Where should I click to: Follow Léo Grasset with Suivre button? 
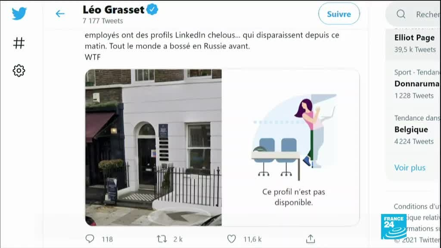pyautogui.click(x=339, y=14)
